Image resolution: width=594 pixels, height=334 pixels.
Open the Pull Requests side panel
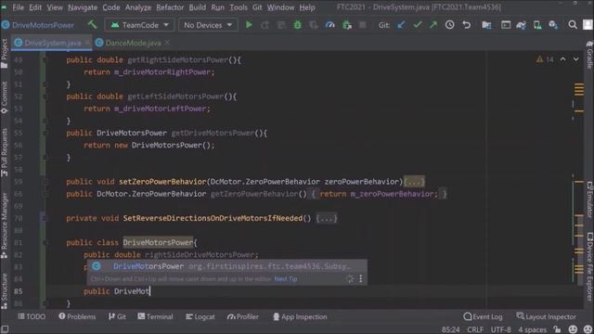point(4,152)
